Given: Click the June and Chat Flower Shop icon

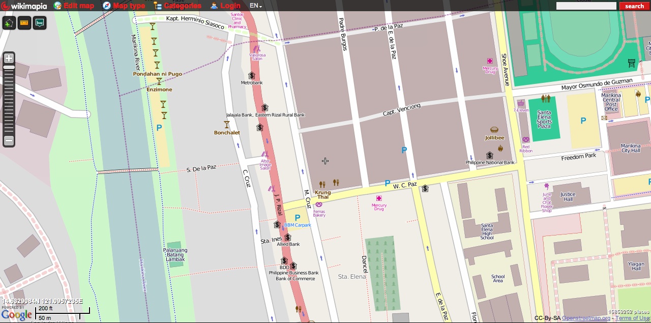Looking at the screenshot, I should [547, 186].
